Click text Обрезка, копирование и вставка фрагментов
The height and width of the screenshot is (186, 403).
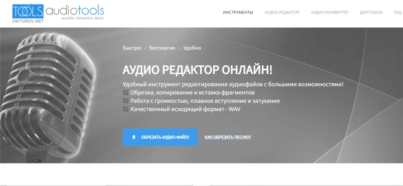(x=192, y=93)
